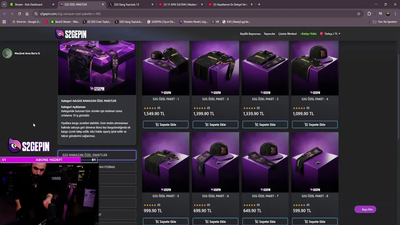Open the S2G ÖZEL PAKET - 6 product image
This screenshot has width=400, height=225.
coord(215,162)
